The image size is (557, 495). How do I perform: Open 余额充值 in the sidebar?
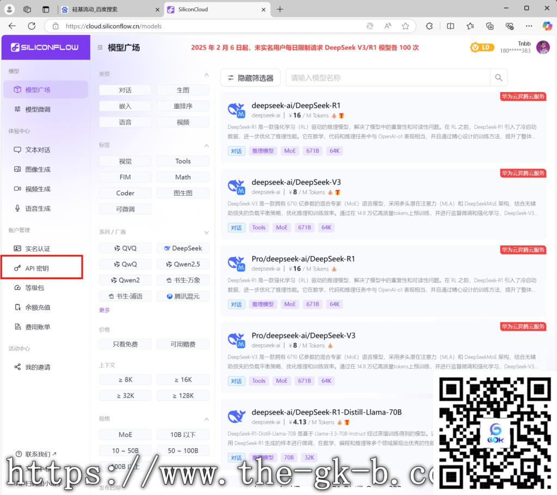click(46, 307)
